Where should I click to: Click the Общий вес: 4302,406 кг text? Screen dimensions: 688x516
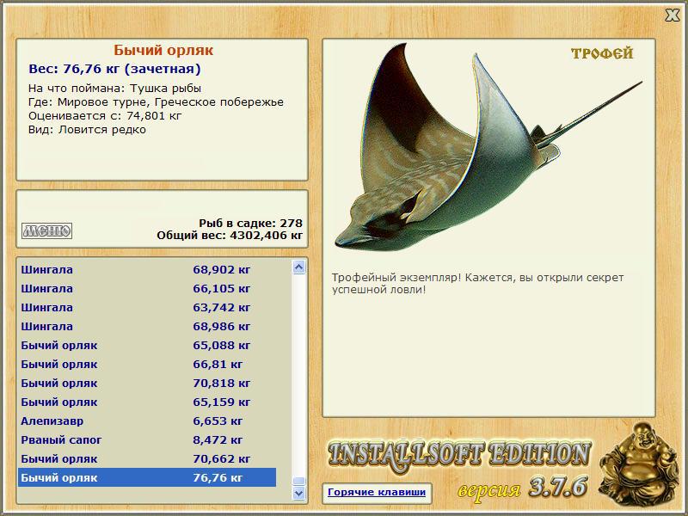[230, 235]
